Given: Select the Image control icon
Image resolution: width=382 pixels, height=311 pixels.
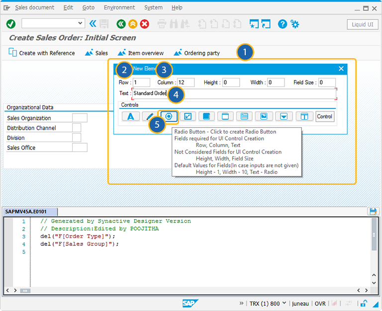Looking at the screenshot, I should (264, 116).
